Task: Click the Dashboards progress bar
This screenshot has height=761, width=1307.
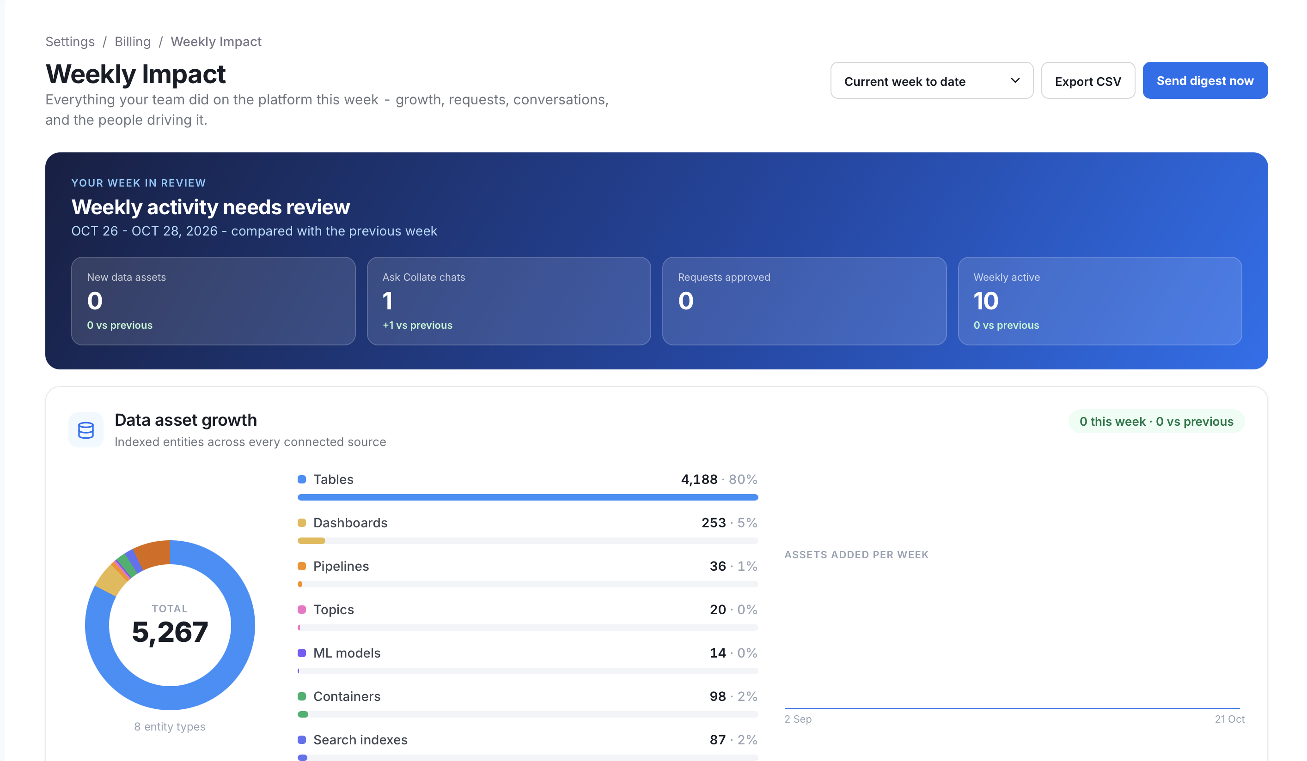Action: point(528,541)
